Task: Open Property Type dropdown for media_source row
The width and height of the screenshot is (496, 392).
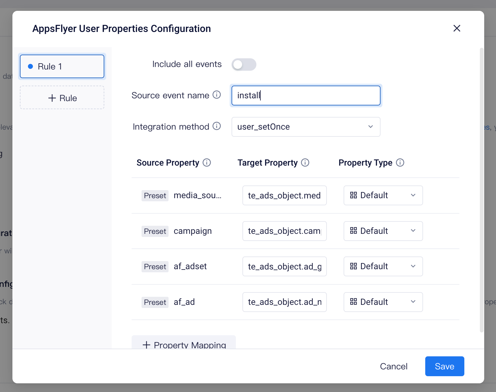Action: point(383,195)
